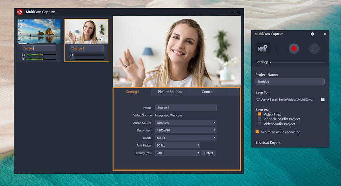This screenshot has width=341, height=186.
Task: Switch to the Picture Settings tab
Action: [170, 92]
